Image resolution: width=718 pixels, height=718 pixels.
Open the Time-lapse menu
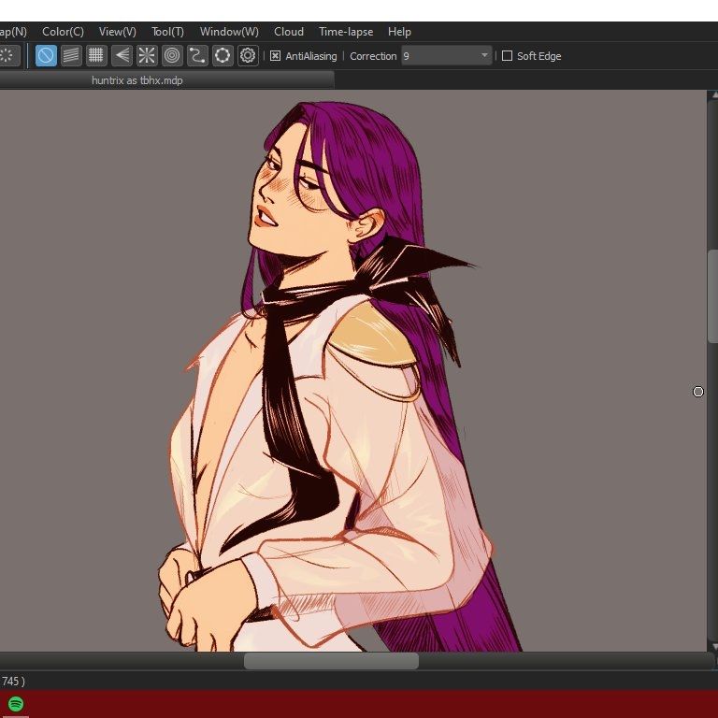346,32
